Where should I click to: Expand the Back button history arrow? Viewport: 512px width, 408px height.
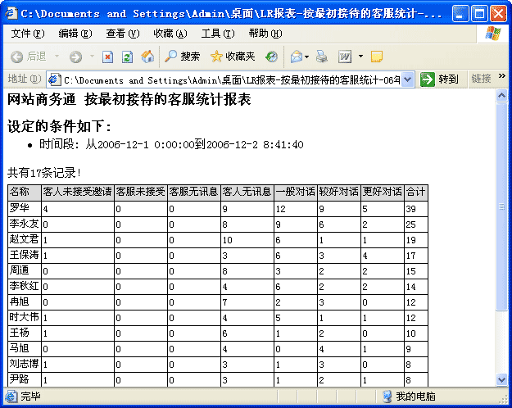(57, 57)
